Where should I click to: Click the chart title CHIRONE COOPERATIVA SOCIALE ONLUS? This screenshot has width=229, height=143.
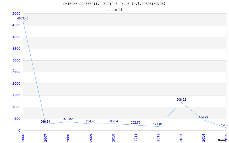point(114,4)
